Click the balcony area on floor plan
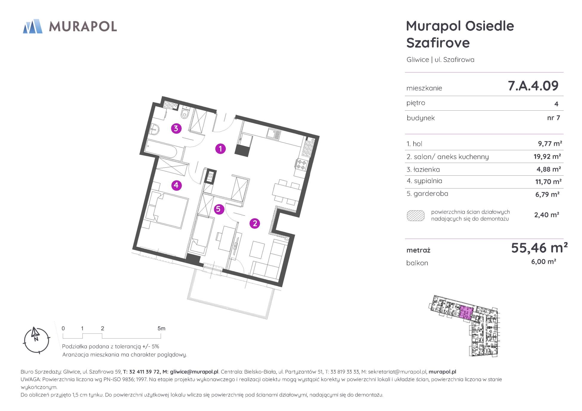The height and width of the screenshot is (411, 582). [x=231, y=294]
